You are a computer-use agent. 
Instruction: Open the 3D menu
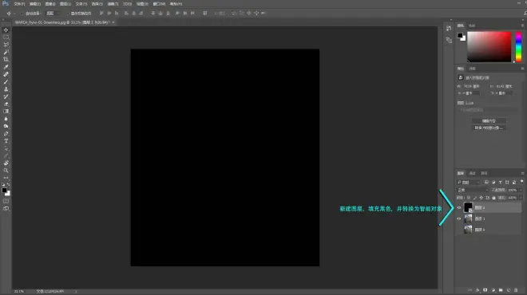coord(128,4)
